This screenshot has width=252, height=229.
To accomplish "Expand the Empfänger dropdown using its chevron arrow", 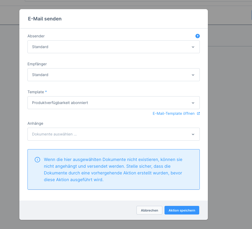I will [x=193, y=75].
